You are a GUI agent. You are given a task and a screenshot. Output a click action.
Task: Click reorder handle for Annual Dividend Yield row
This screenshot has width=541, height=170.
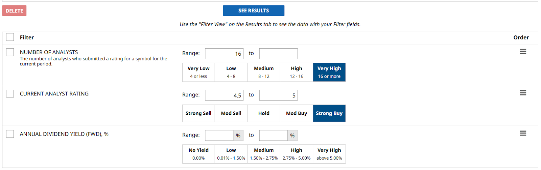click(523, 134)
